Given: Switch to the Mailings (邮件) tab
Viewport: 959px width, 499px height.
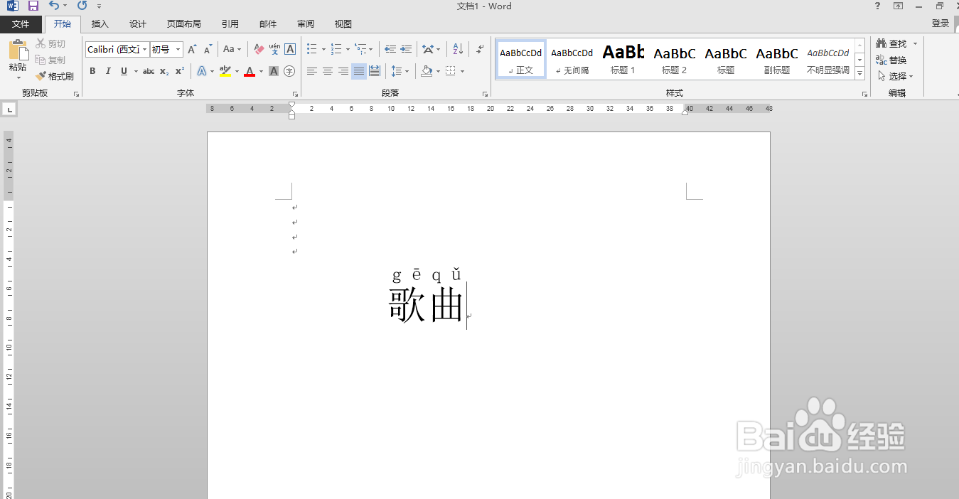Looking at the screenshot, I should 268,24.
